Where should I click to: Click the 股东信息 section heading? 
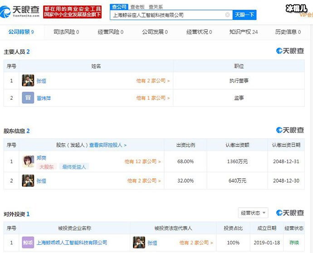tap(17, 131)
